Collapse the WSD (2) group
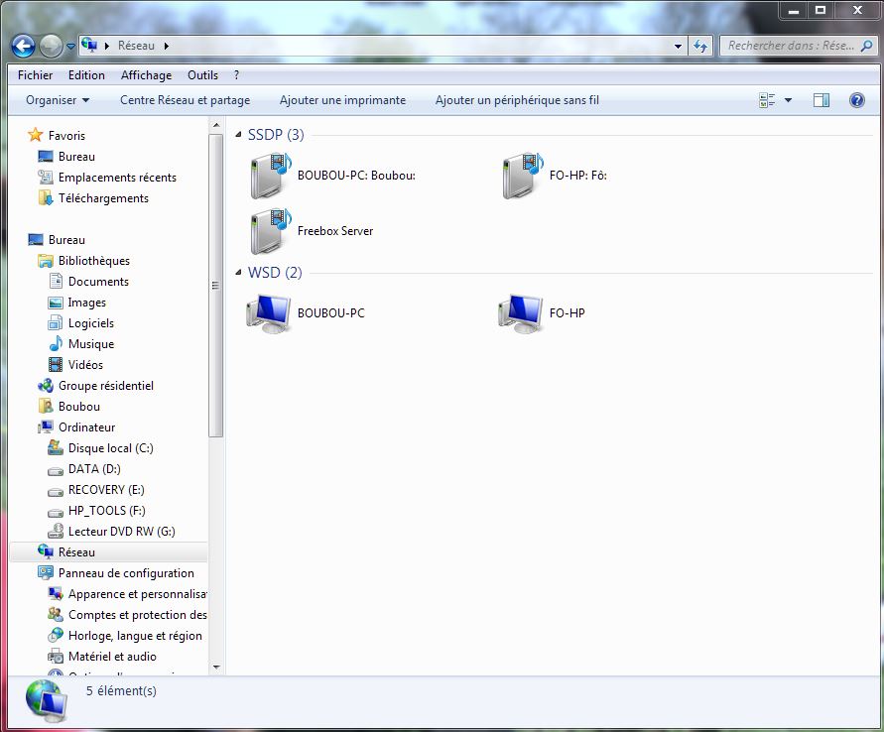The width and height of the screenshot is (884, 732). [238, 273]
